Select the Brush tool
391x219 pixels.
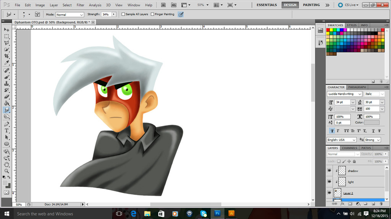(6, 77)
